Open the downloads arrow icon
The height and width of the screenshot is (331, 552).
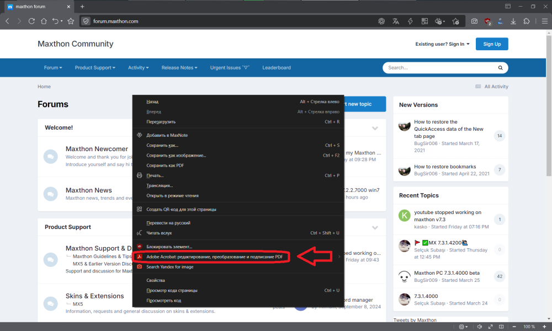click(513, 21)
